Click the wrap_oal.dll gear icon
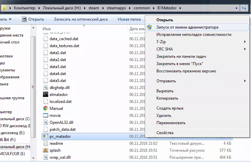251x162 pixels. pyautogui.click(x=46, y=157)
